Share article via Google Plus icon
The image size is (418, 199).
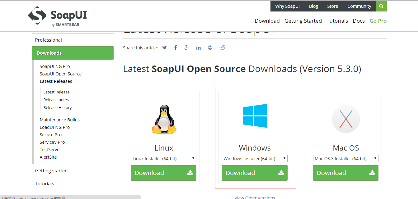tap(186, 47)
